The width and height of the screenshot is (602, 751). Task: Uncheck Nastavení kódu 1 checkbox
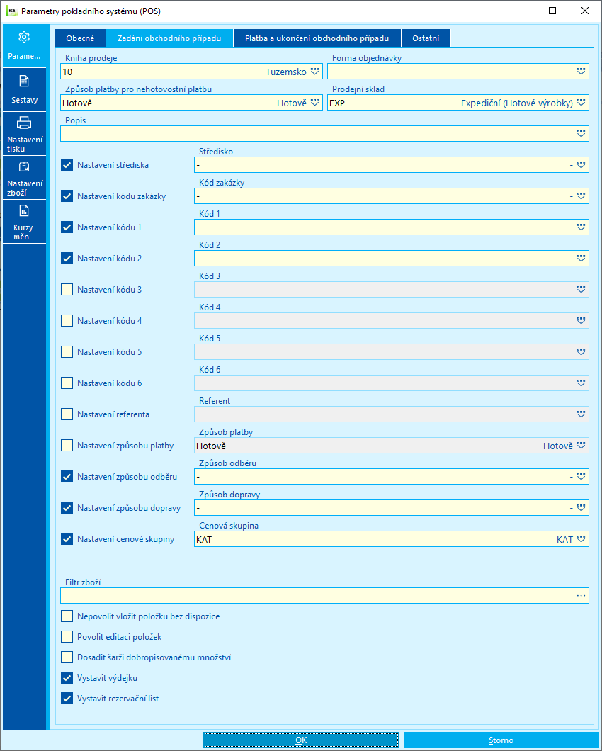[x=67, y=227]
